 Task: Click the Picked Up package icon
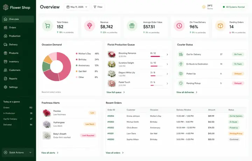181,74
